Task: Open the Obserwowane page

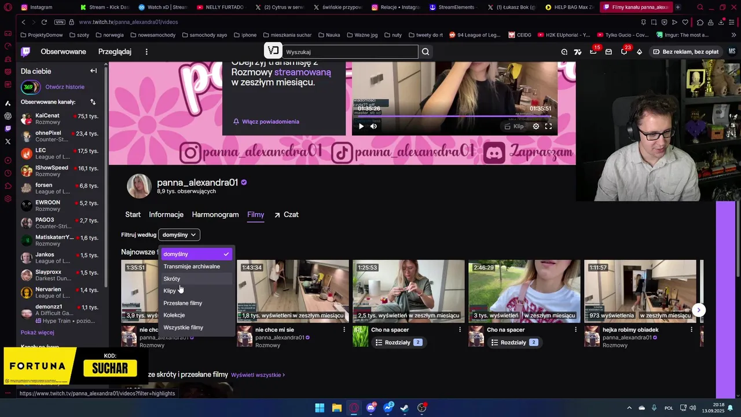Action: (63, 52)
